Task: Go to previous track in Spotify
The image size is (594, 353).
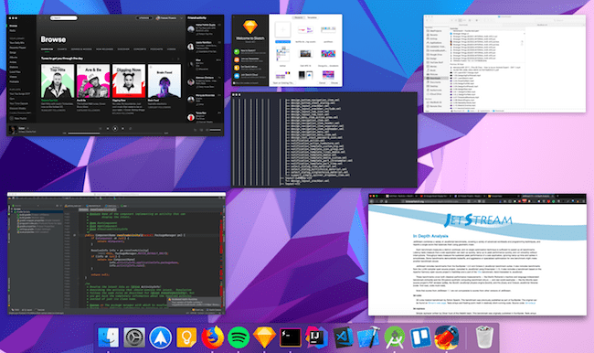Action: pyautogui.click(x=108, y=129)
